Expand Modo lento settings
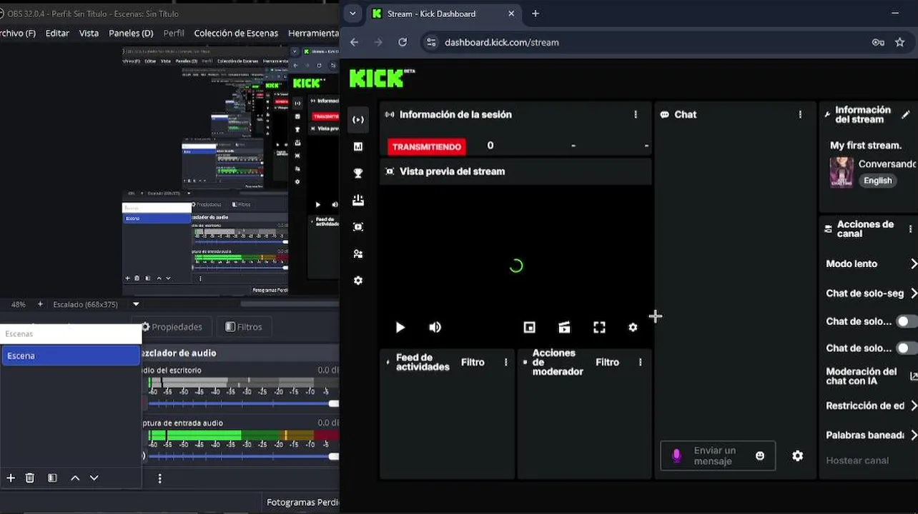This screenshot has height=514, width=918. click(x=913, y=264)
